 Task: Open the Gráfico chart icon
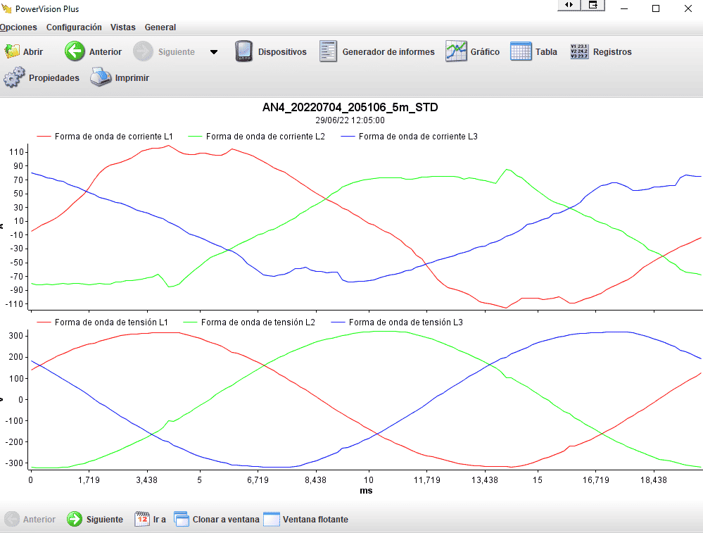(x=456, y=51)
